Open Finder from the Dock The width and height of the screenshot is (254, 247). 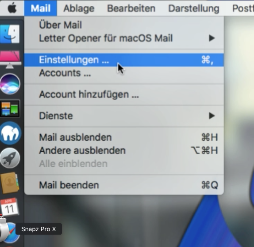(x=10, y=34)
